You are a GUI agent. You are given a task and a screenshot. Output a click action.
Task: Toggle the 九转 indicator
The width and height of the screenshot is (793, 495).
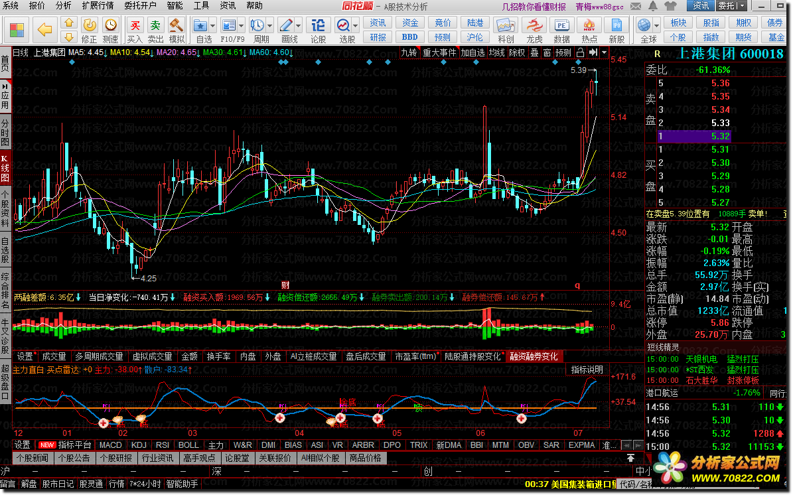[x=409, y=52]
